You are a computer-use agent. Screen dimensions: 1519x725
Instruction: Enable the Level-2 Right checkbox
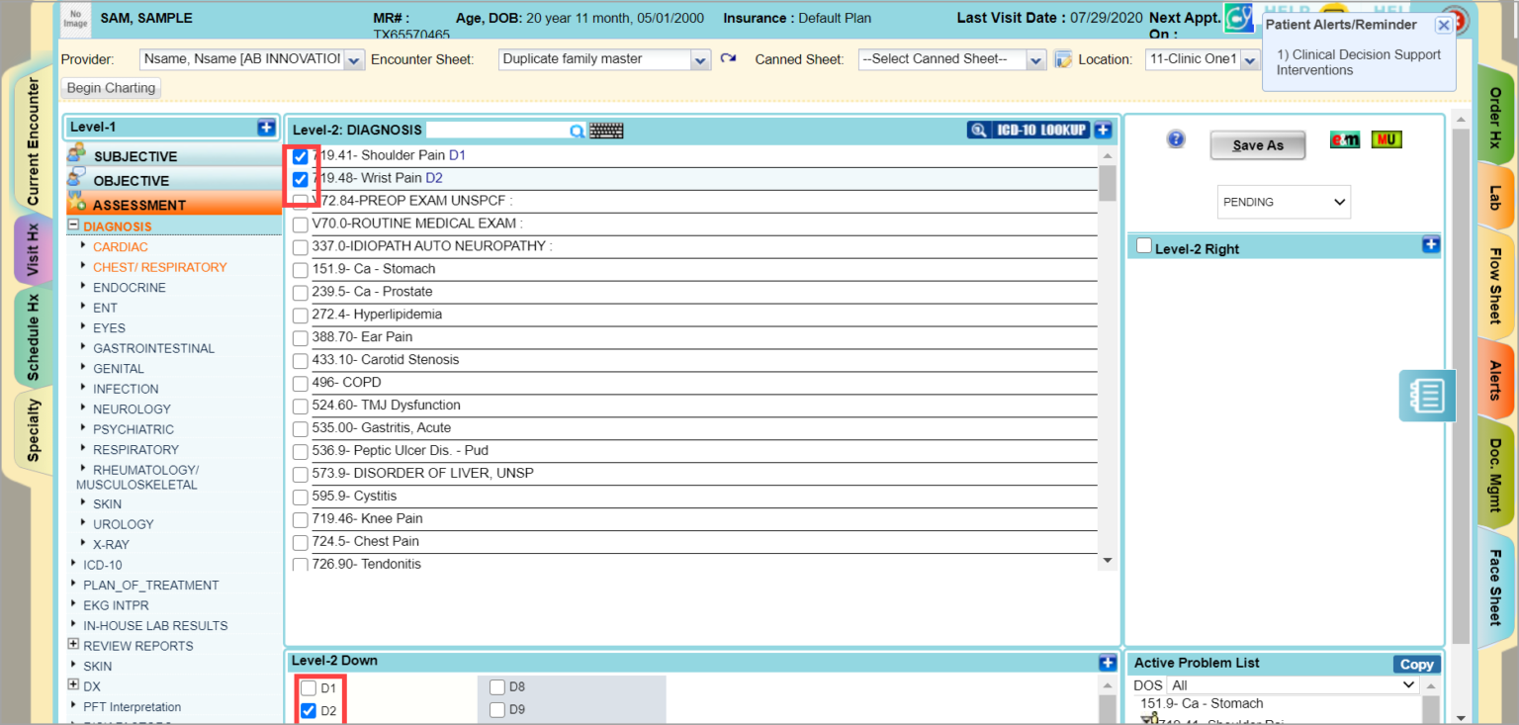tap(1144, 244)
